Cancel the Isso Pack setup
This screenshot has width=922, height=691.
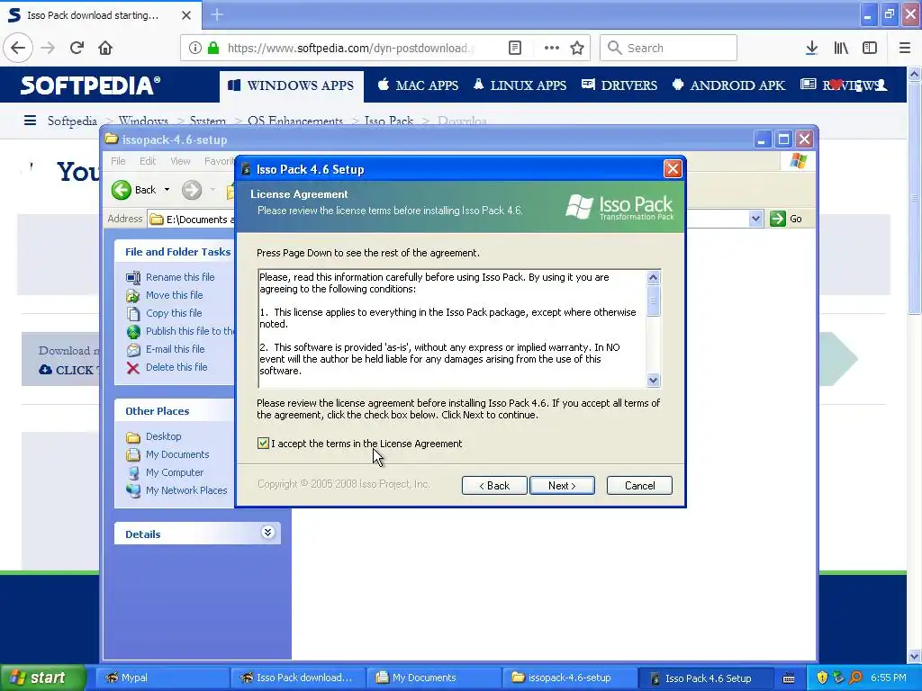639,485
